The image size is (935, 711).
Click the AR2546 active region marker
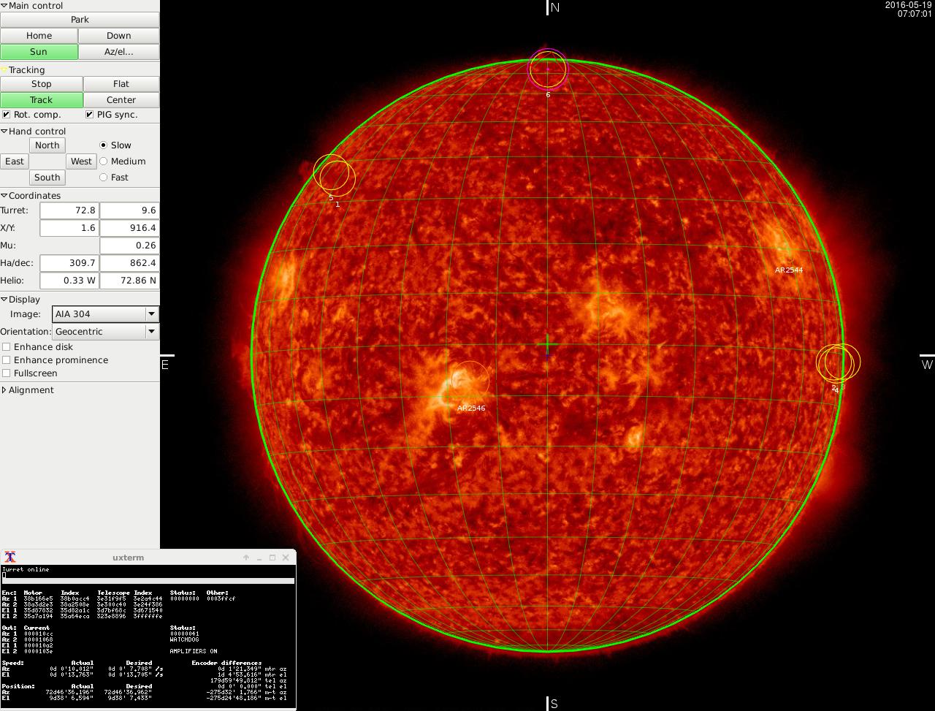click(x=469, y=380)
